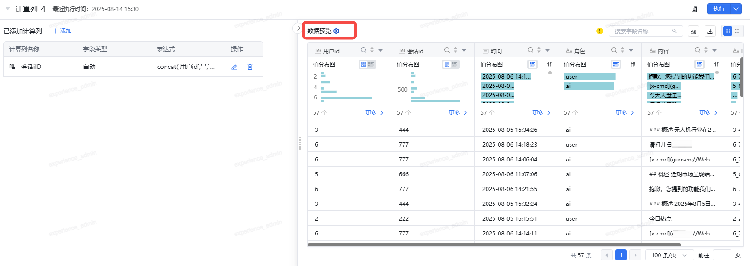This screenshot has height=266, width=750.
Task: Switch to list view
Action: pos(737,31)
